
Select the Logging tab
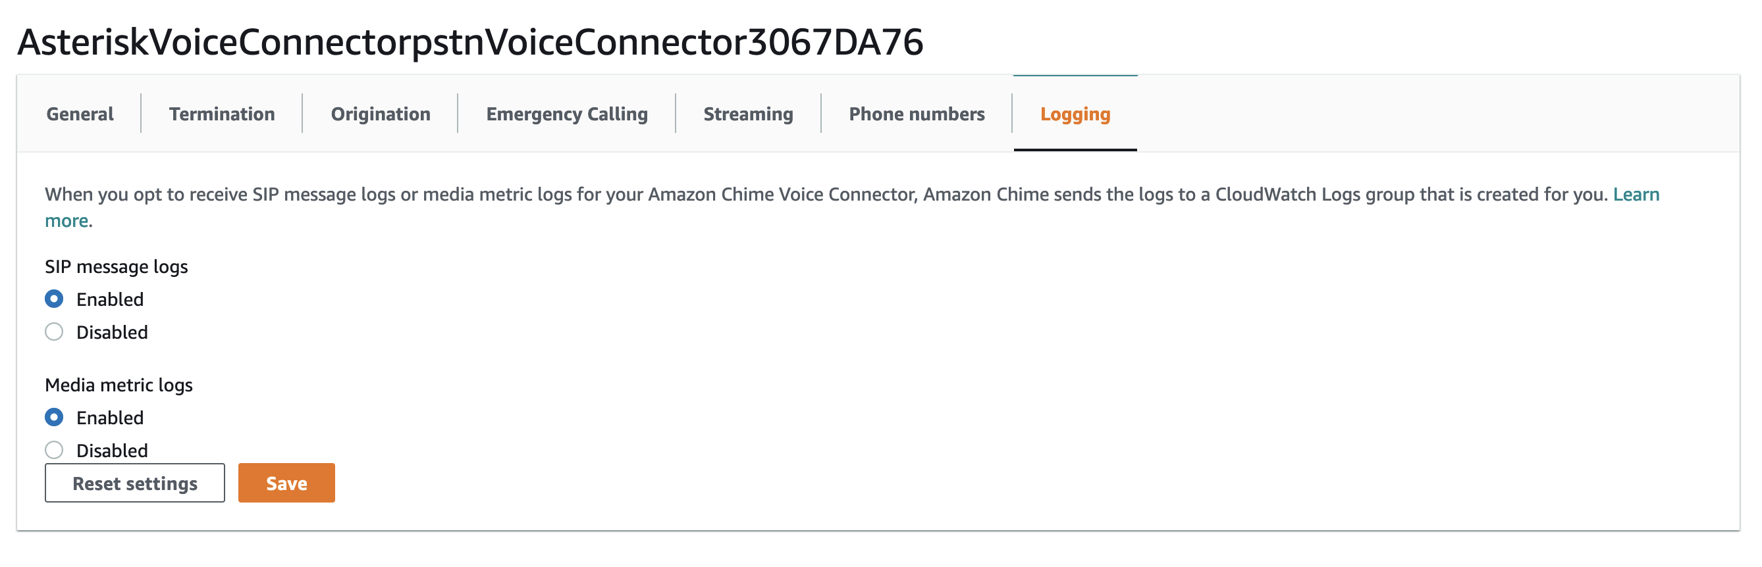coord(1075,114)
